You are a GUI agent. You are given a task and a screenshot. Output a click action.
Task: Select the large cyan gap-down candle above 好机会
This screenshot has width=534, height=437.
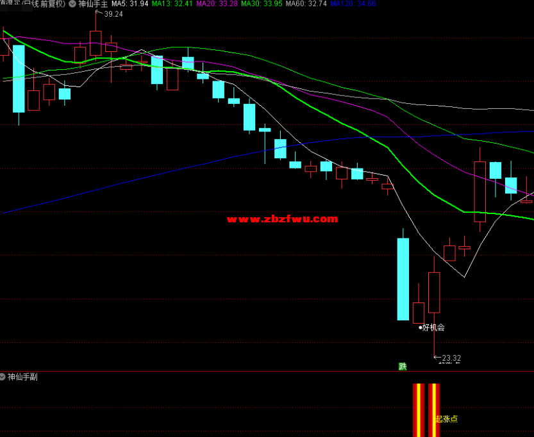click(403, 279)
